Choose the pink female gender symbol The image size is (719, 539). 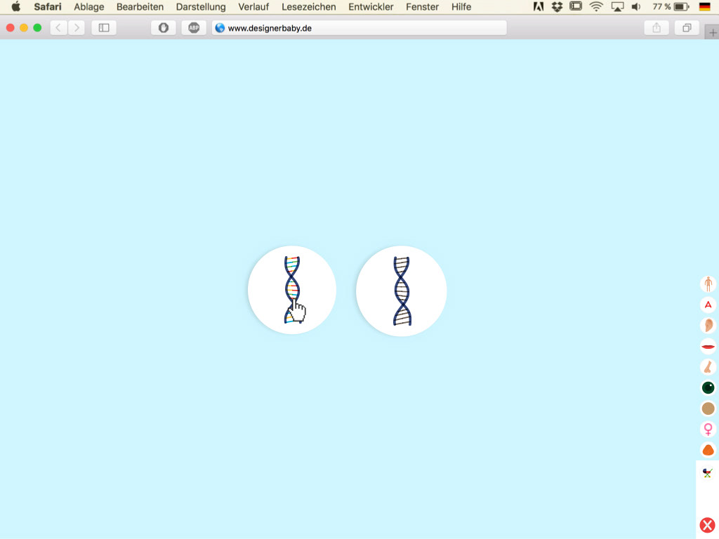[x=708, y=430]
